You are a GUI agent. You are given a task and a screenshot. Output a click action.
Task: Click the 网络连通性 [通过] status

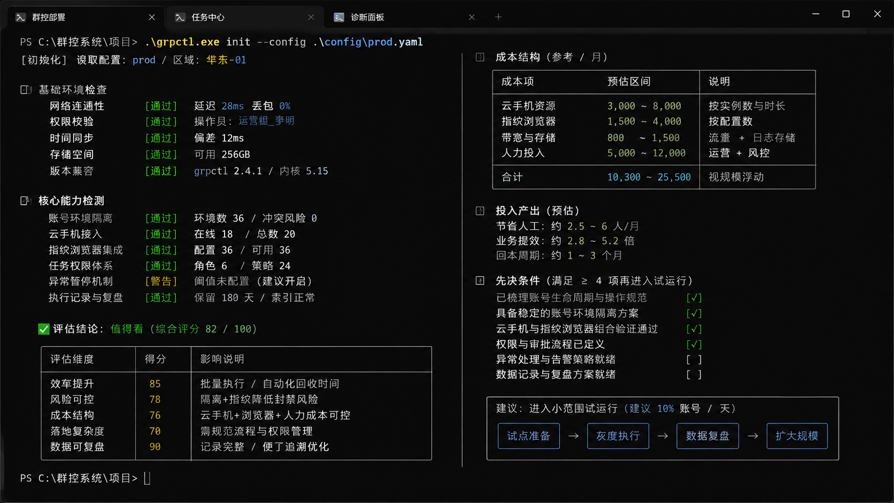click(x=161, y=106)
